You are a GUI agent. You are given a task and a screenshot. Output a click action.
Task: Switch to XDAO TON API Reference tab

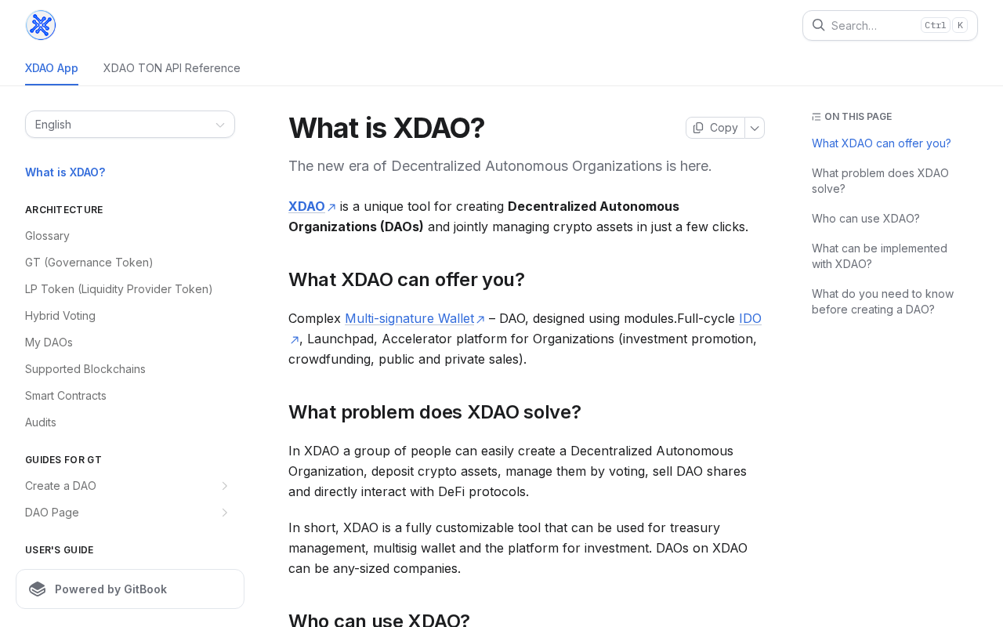(172, 68)
